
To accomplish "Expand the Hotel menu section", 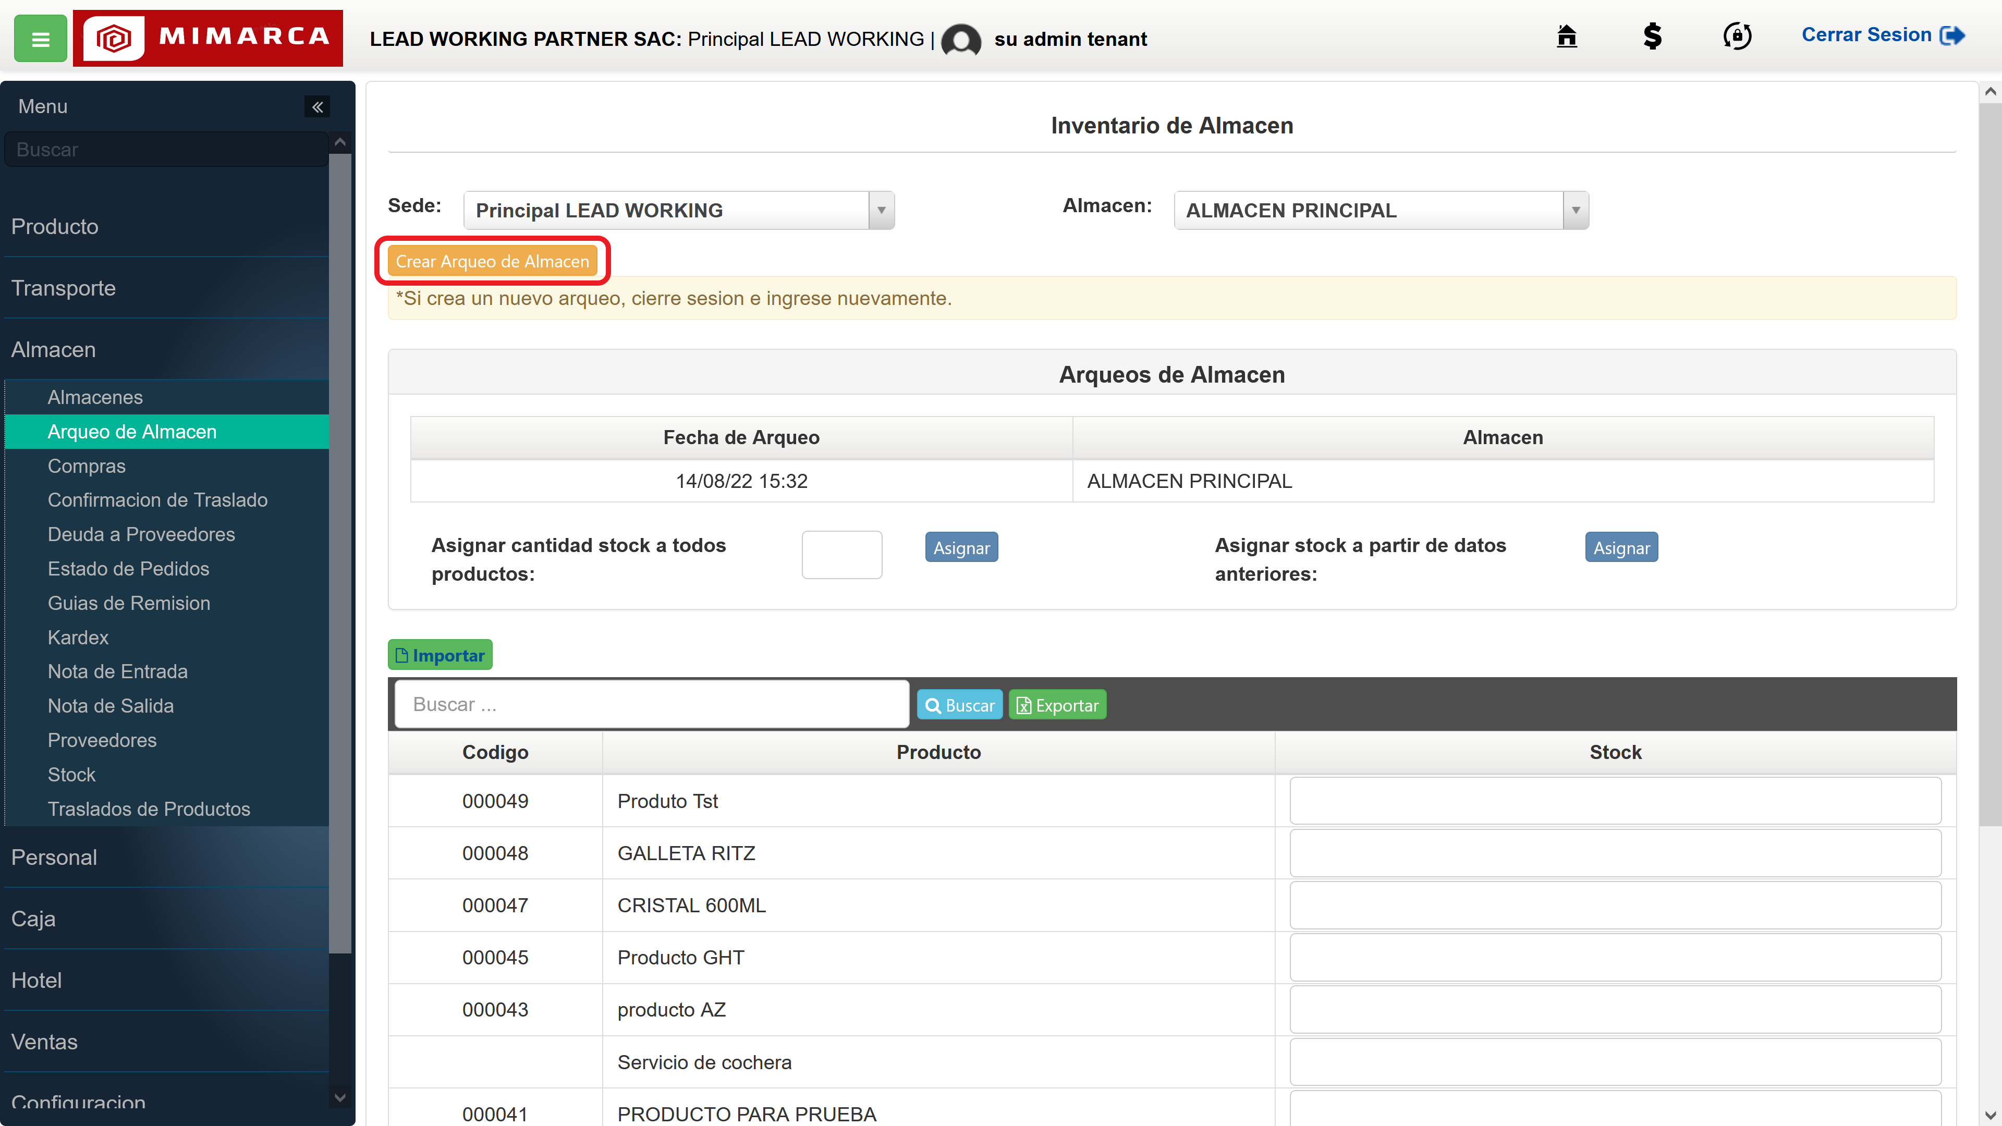I will (166, 980).
